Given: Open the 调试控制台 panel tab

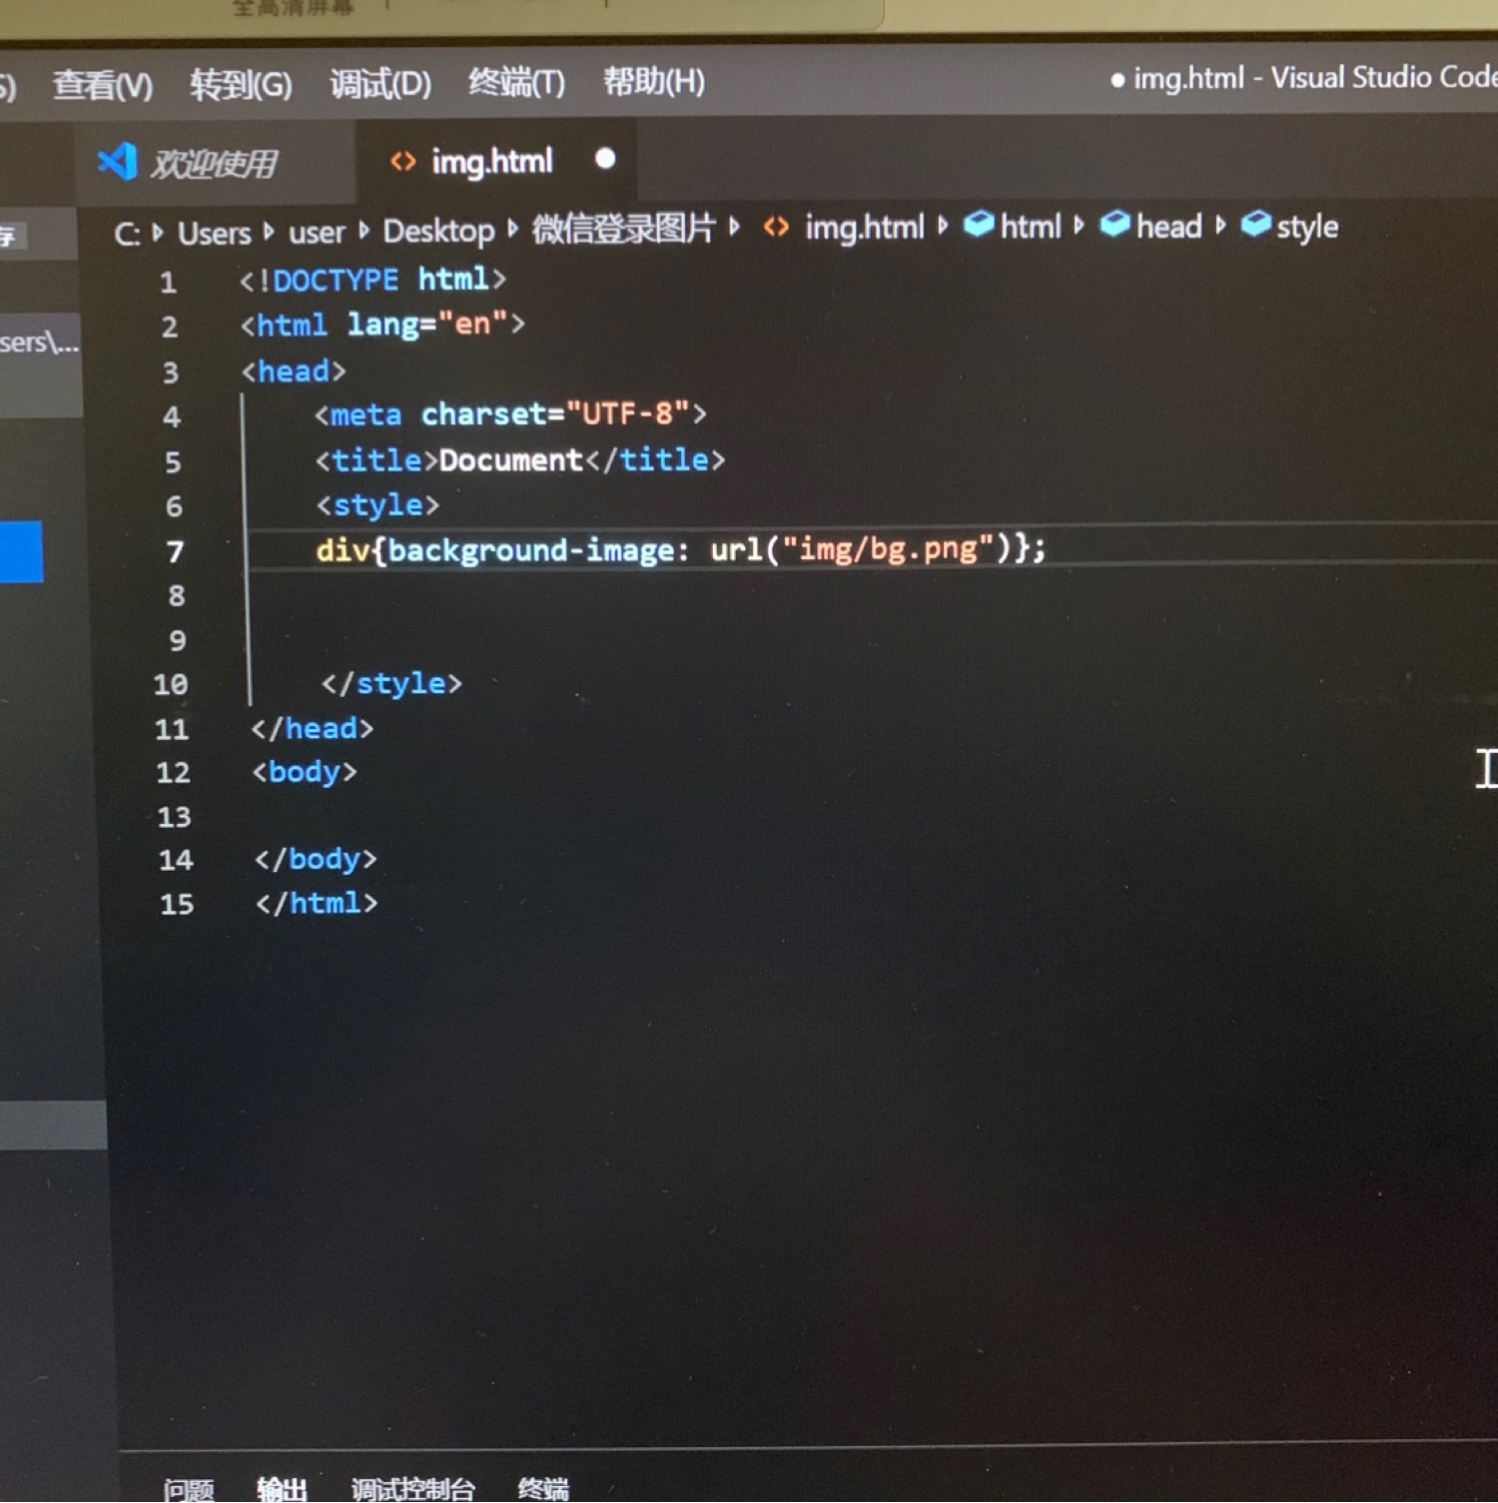Looking at the screenshot, I should (413, 1489).
